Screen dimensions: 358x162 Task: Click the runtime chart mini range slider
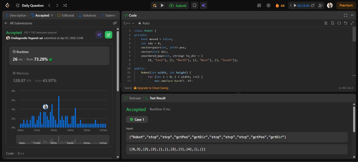coord(63,140)
